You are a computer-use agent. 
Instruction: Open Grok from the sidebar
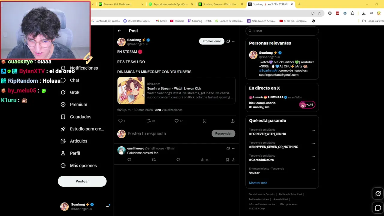click(x=70, y=92)
